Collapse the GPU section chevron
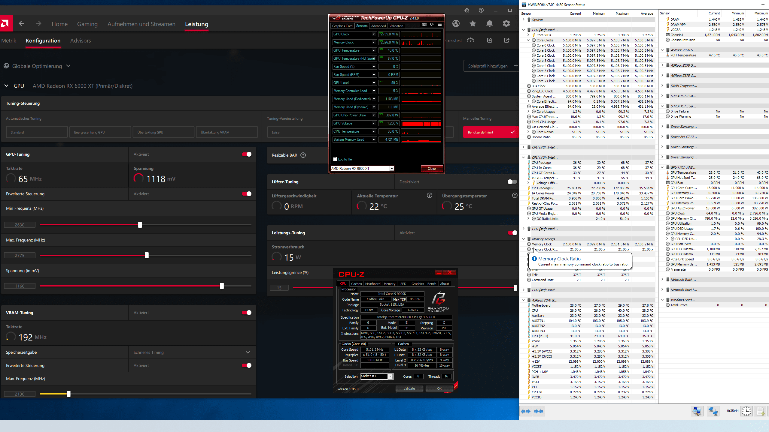This screenshot has width=769, height=432. click(6, 86)
